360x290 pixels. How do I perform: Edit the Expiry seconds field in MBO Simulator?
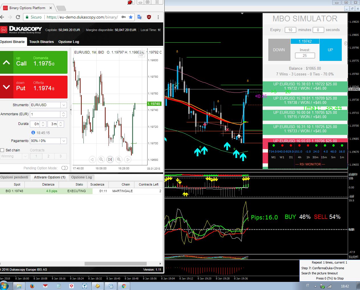click(x=318, y=30)
